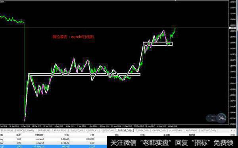Open the USDJPY,H1 chart tab
Image resolution: width=238 pixels, height=148 pixels.
coord(92,131)
